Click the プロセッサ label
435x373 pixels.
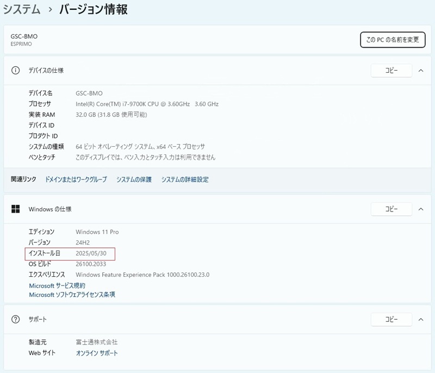pyautogui.click(x=40, y=104)
